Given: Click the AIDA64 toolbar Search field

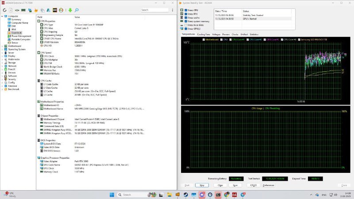Looking at the screenshot, I should pyautogui.click(x=154, y=10).
